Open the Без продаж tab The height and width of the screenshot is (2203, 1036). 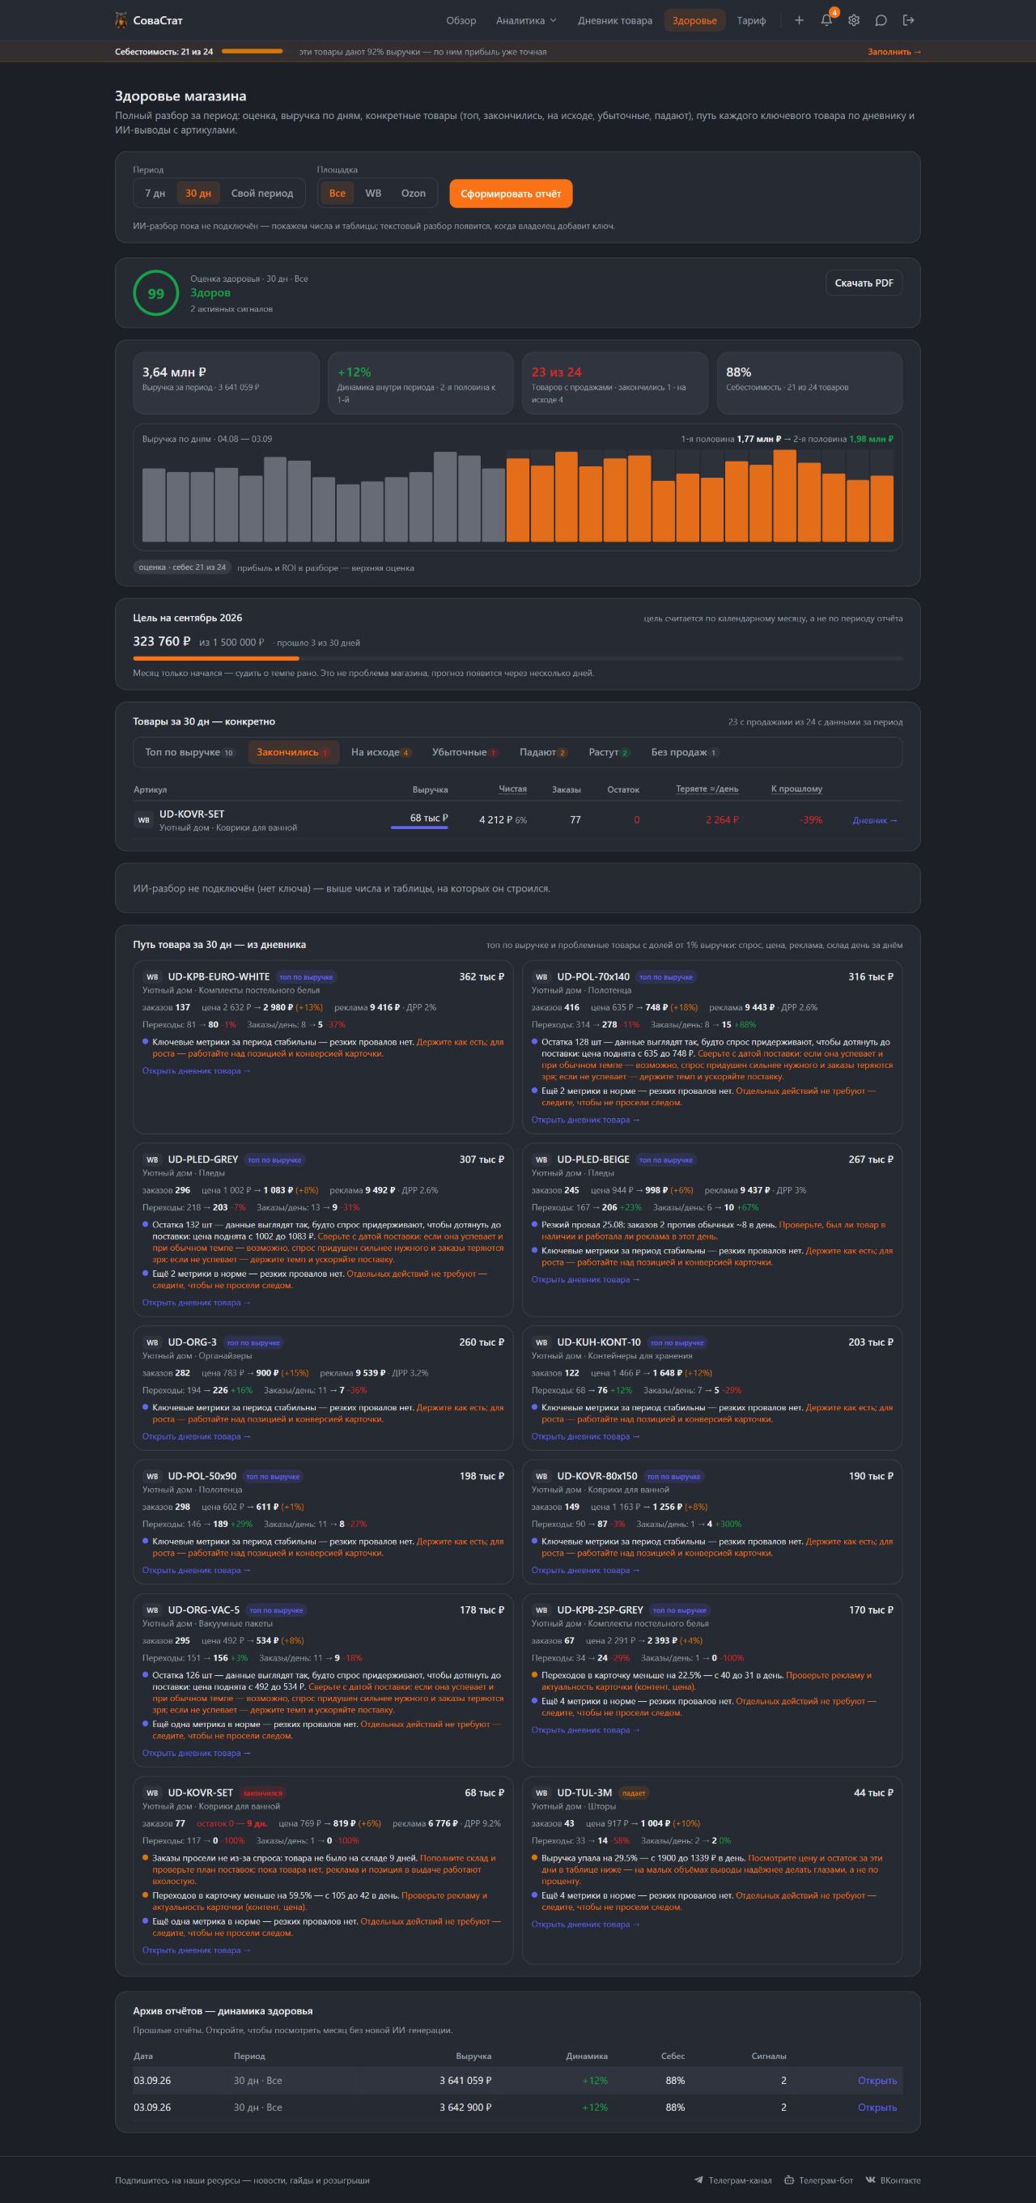tap(685, 753)
